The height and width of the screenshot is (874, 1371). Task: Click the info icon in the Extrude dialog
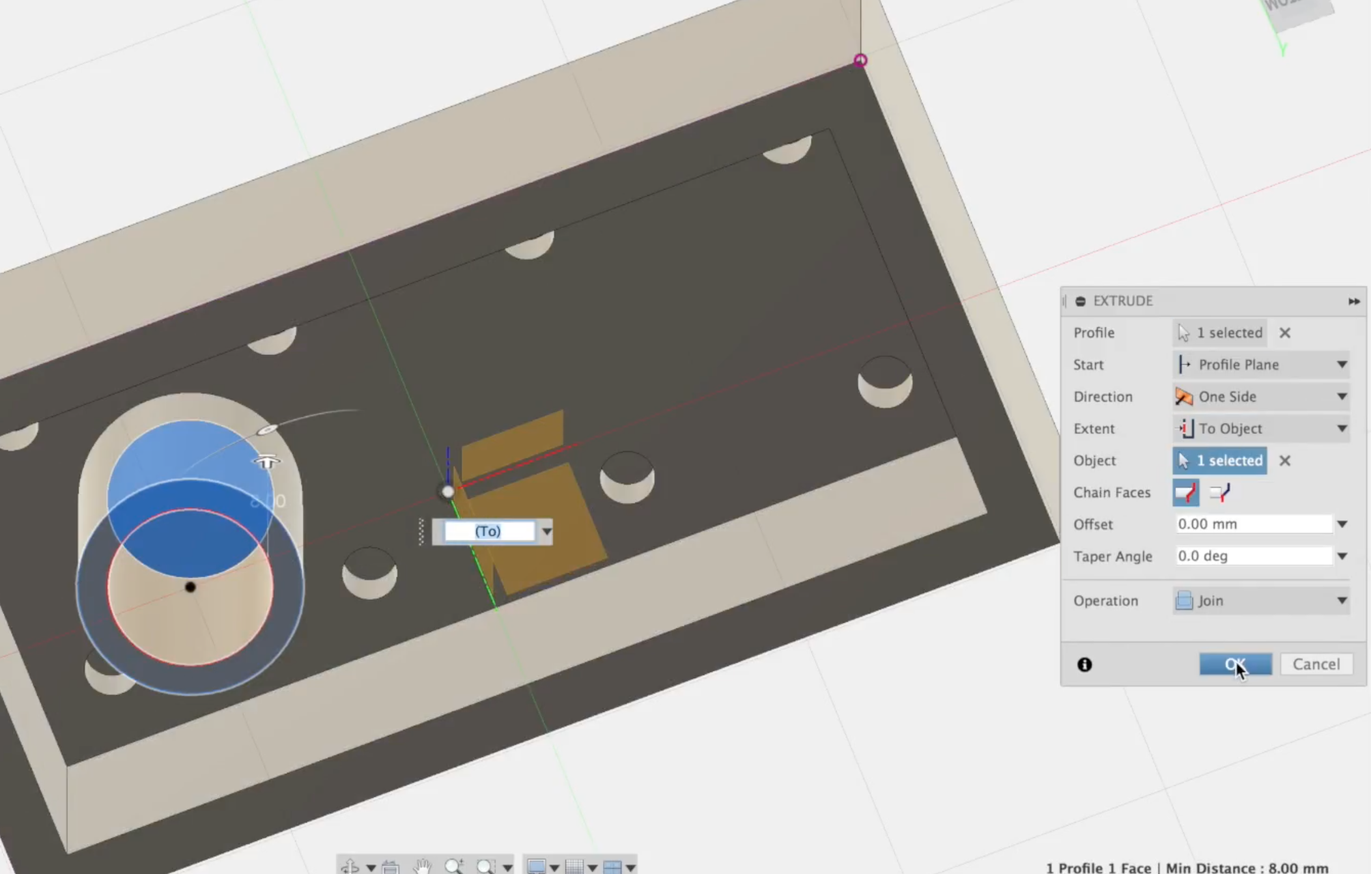point(1085,664)
